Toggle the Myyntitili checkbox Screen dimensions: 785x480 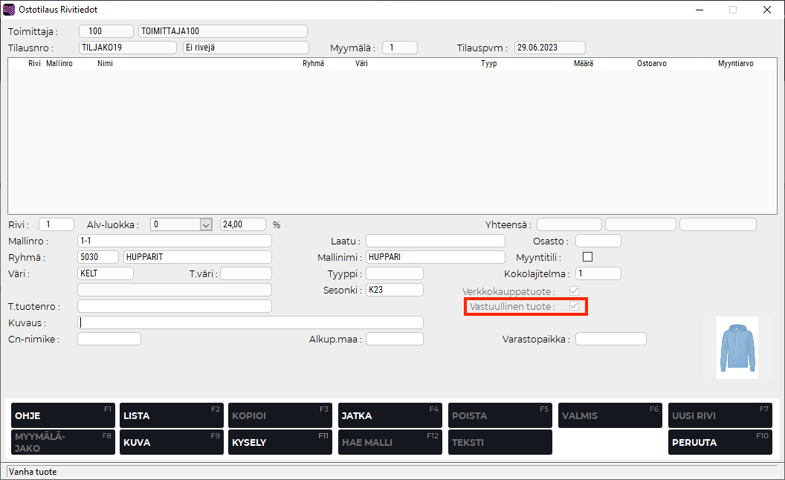[588, 257]
